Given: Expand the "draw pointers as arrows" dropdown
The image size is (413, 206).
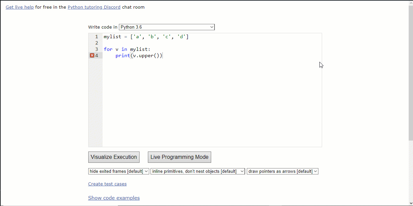Looking at the screenshot, I should (282, 171).
